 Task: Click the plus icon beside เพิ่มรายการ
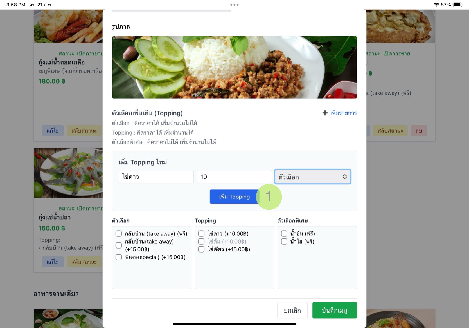point(325,113)
